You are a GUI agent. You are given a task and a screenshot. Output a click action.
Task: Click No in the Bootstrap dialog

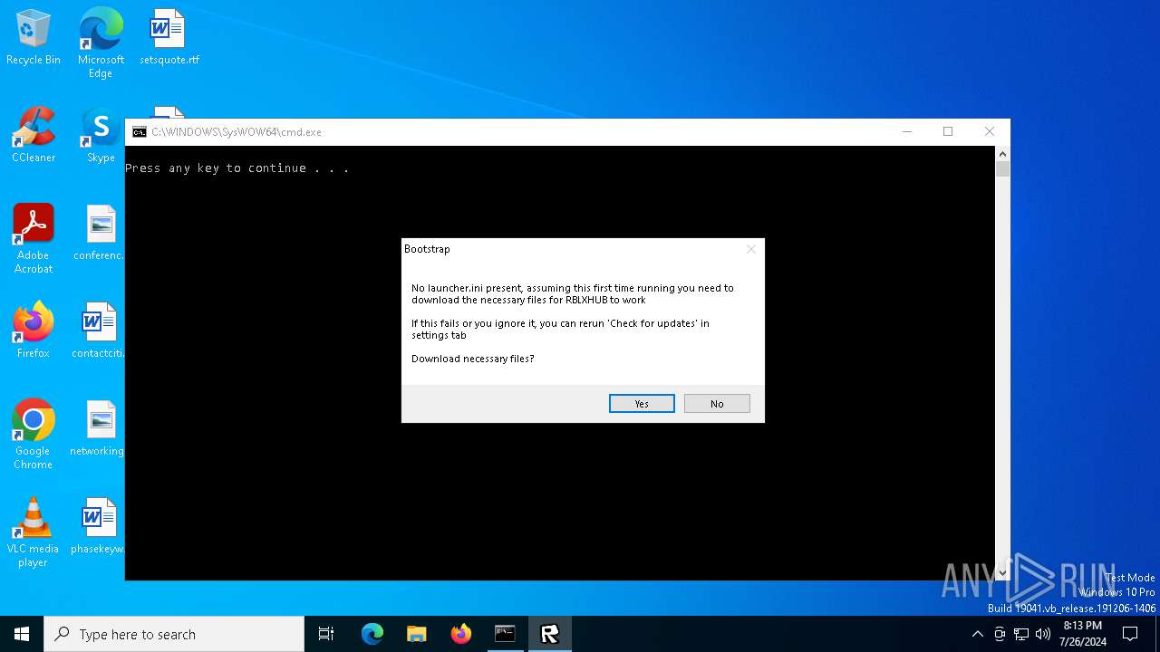tap(717, 404)
